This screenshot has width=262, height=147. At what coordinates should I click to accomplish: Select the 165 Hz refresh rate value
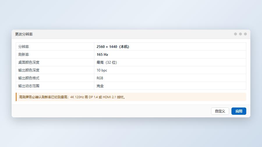pyautogui.click(x=102, y=55)
